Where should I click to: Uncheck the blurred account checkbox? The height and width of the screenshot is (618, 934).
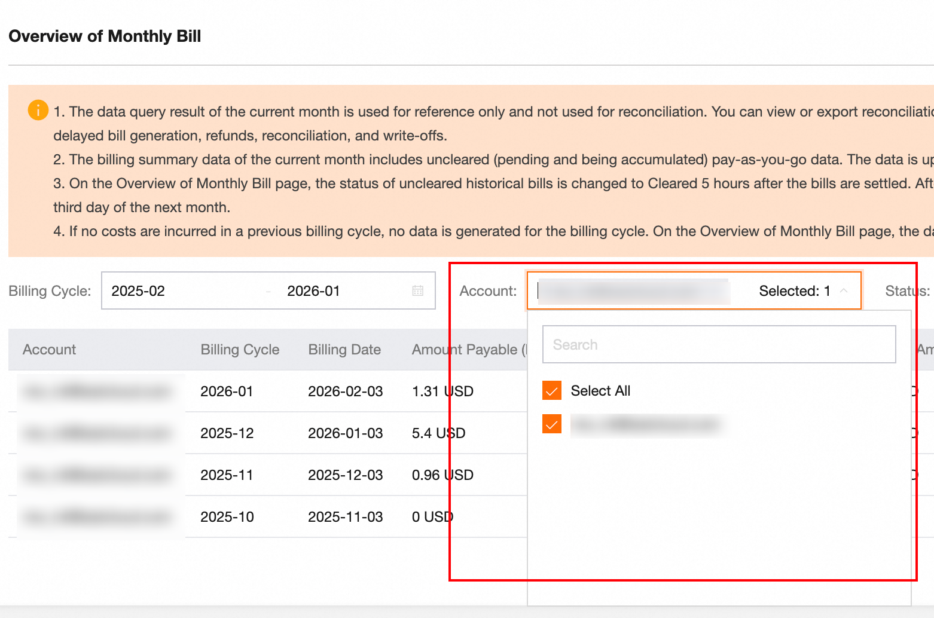[x=552, y=424]
